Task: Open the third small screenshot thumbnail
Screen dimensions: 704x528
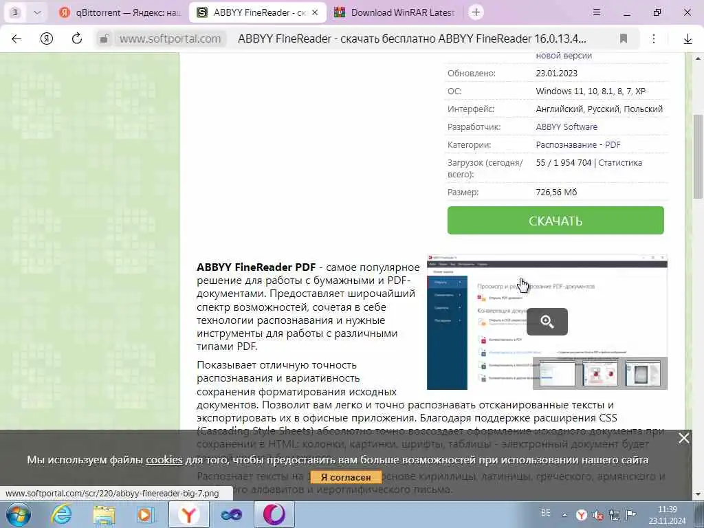Action: pyautogui.click(x=643, y=373)
